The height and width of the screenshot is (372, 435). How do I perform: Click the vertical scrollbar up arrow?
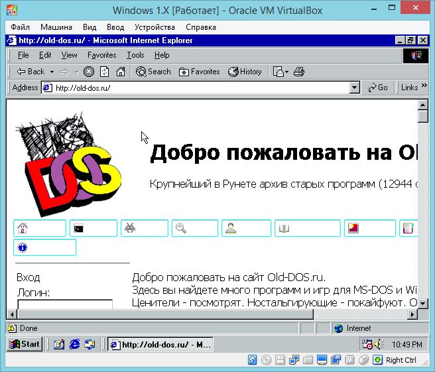pyautogui.click(x=422, y=105)
